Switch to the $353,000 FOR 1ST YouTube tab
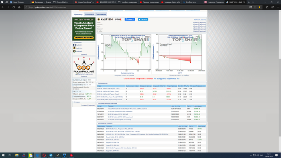The width and height of the screenshot is (281, 158). 106,2
